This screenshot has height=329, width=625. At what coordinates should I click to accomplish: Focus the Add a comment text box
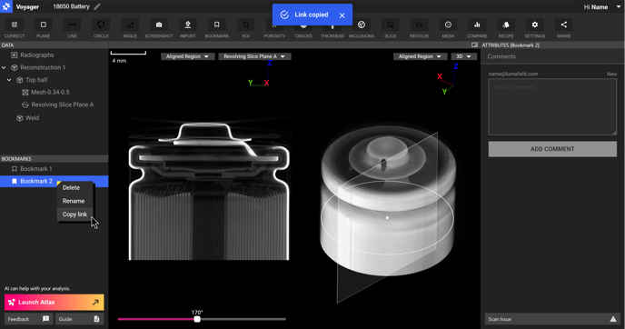(x=552, y=107)
